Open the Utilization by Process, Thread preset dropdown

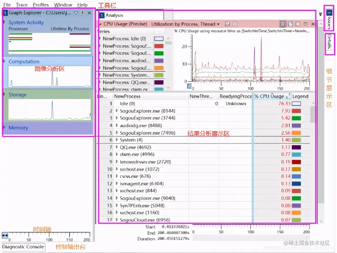pyautogui.click(x=218, y=24)
